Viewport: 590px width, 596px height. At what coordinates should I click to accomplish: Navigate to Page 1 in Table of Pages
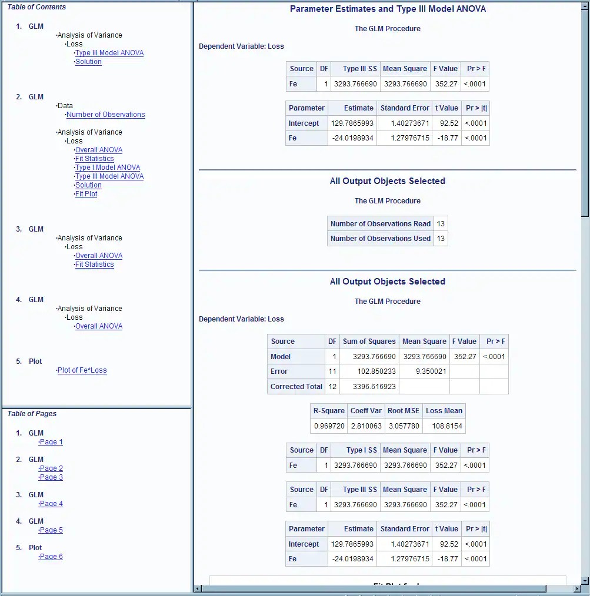(50, 441)
